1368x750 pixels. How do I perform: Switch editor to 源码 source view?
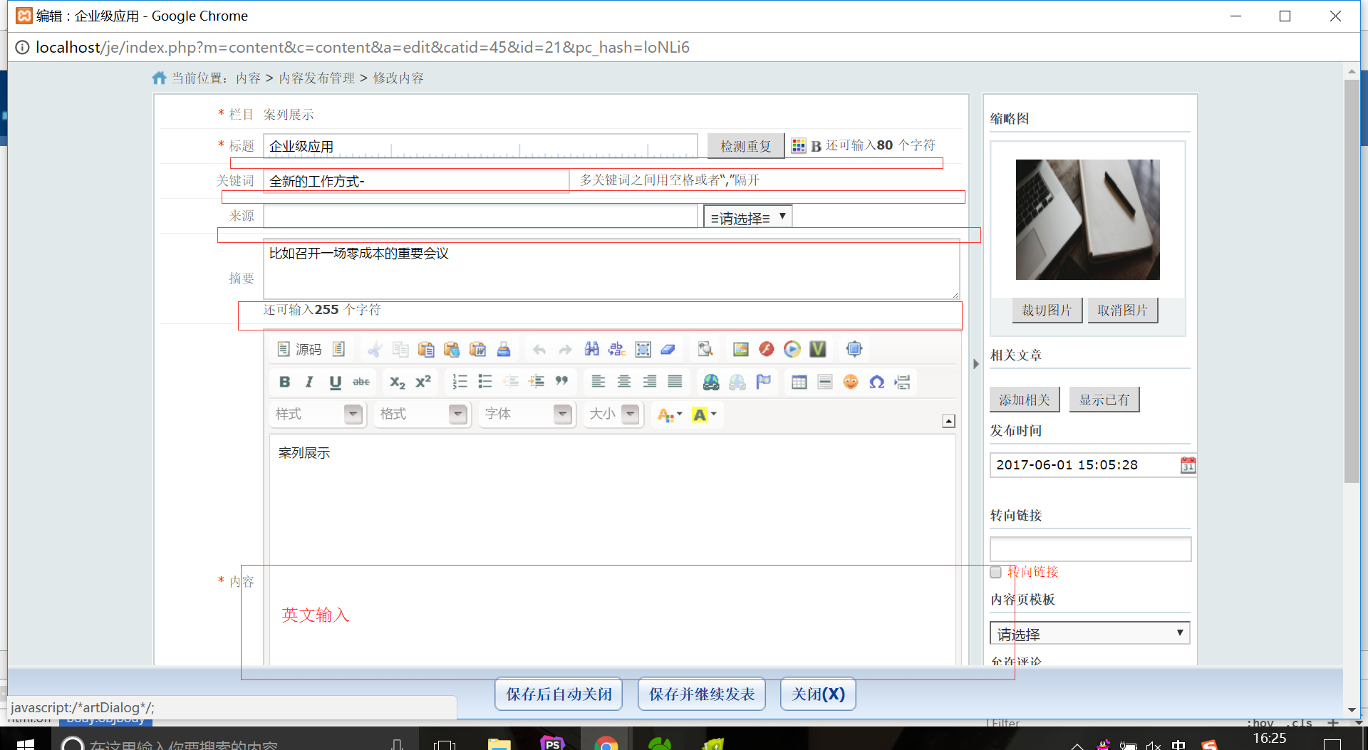click(x=299, y=349)
